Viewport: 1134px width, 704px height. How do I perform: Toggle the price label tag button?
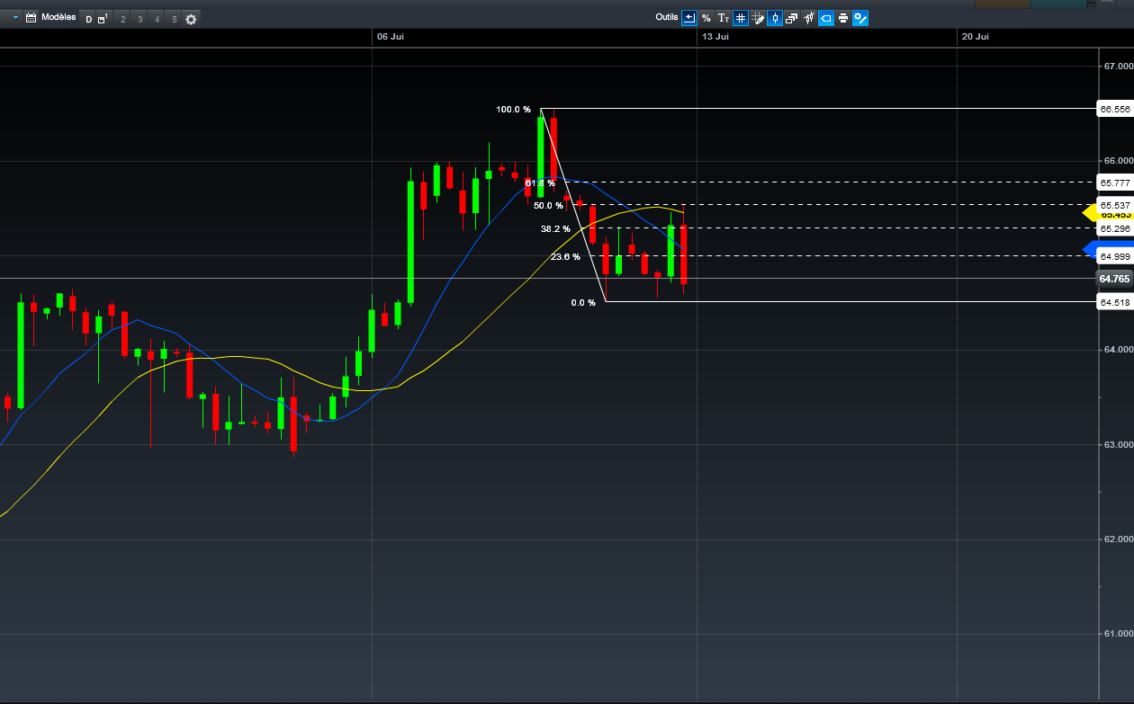pos(826,18)
